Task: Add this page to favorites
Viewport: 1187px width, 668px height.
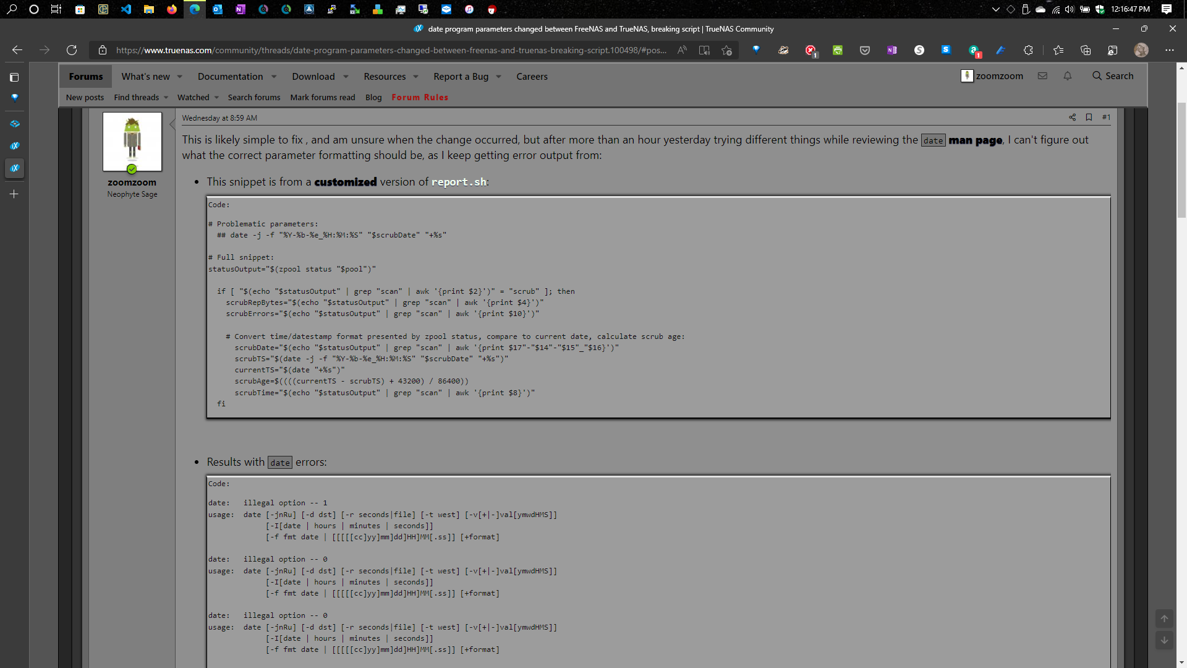Action: pyautogui.click(x=727, y=50)
